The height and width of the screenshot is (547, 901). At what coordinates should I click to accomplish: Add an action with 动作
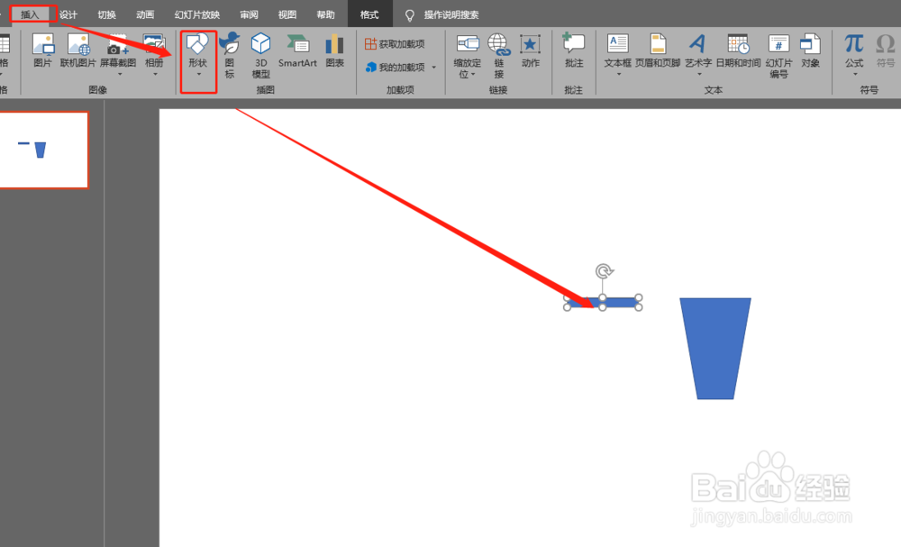(531, 50)
